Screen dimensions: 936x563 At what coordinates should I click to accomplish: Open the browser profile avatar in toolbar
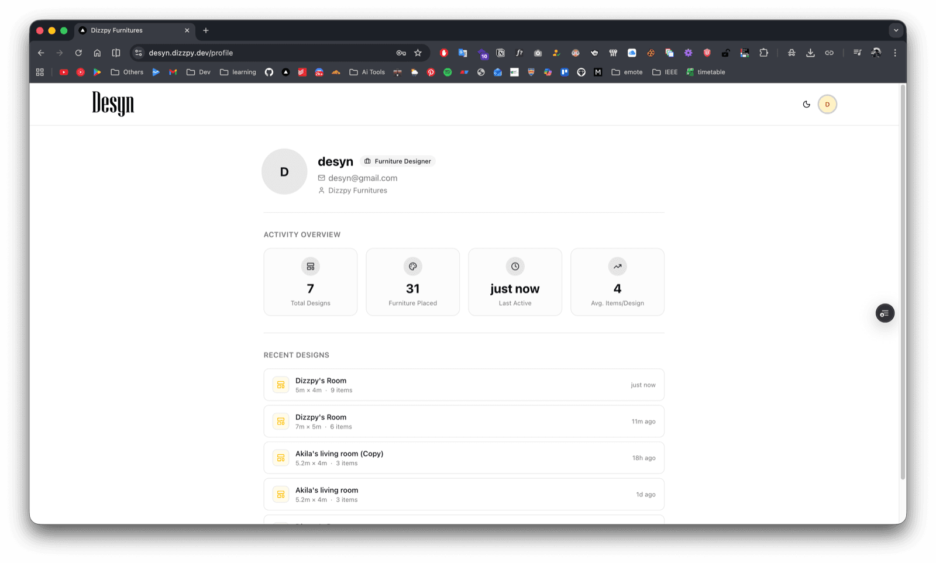pyautogui.click(x=876, y=53)
